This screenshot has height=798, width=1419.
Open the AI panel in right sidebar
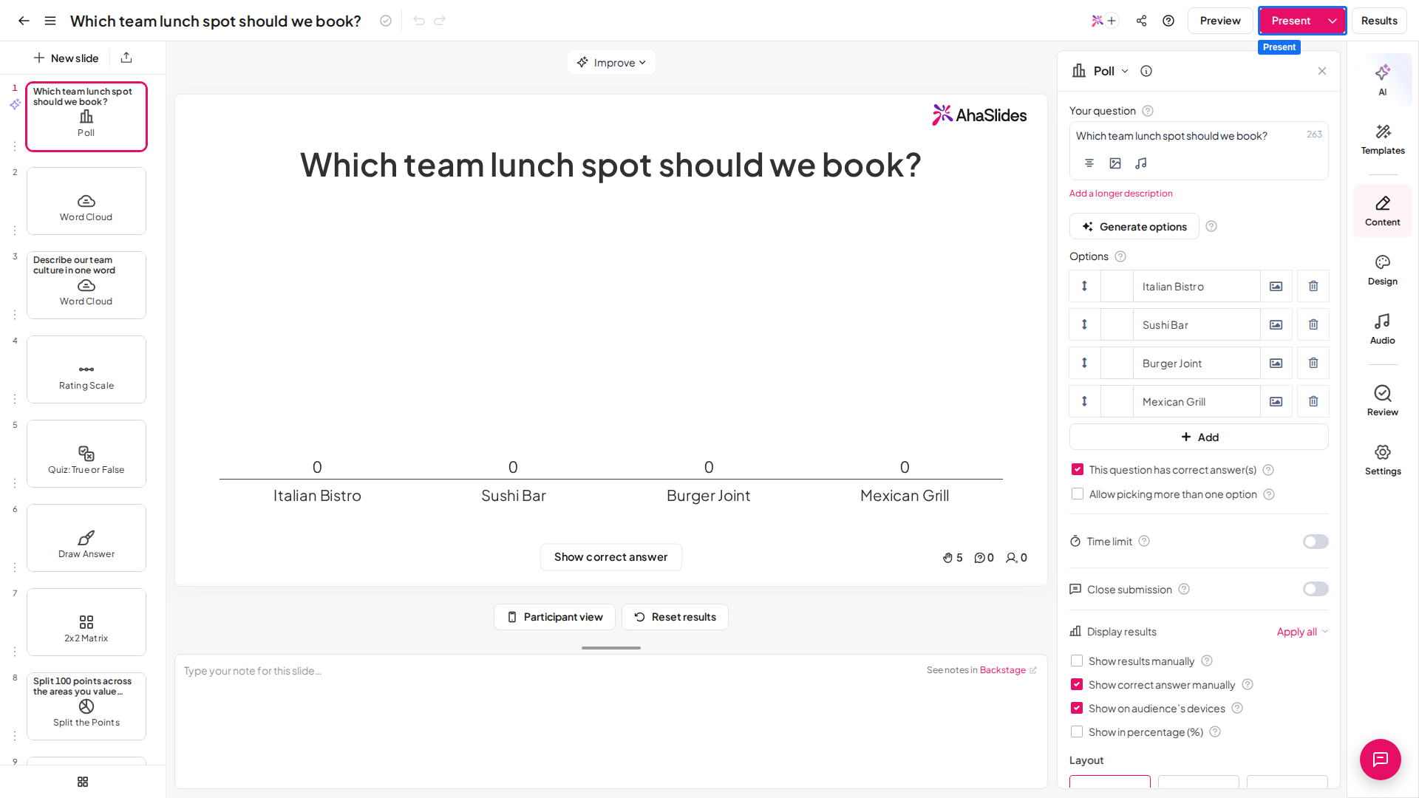point(1383,80)
